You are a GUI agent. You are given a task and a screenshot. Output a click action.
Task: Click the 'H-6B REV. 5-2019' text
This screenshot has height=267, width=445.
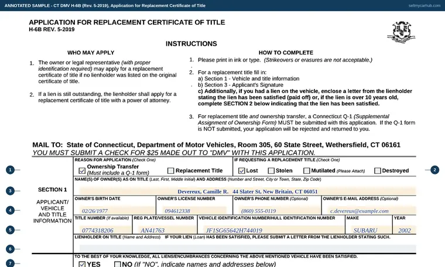click(52, 29)
